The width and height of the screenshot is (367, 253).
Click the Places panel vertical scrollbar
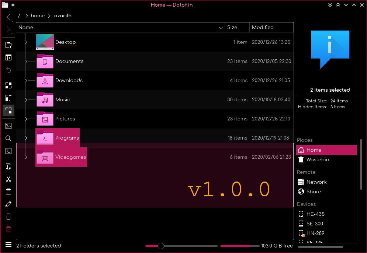(x=361, y=164)
